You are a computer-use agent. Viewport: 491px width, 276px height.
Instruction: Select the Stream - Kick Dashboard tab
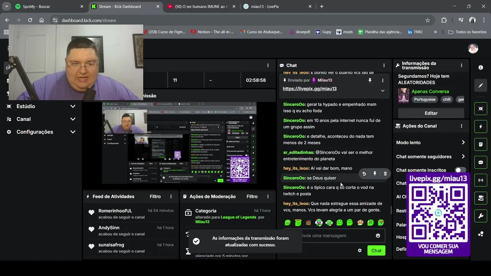[126, 7]
